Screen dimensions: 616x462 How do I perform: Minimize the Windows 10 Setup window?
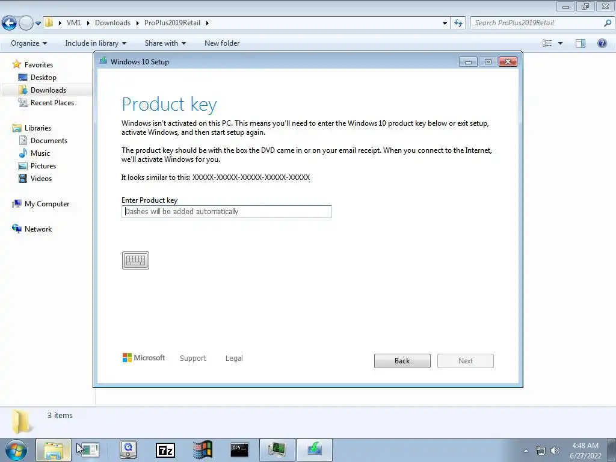(x=468, y=62)
